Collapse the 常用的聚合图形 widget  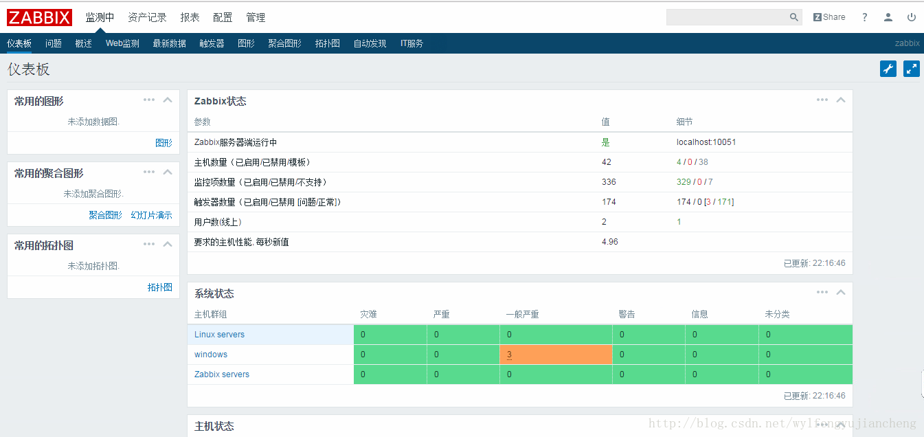(x=167, y=172)
